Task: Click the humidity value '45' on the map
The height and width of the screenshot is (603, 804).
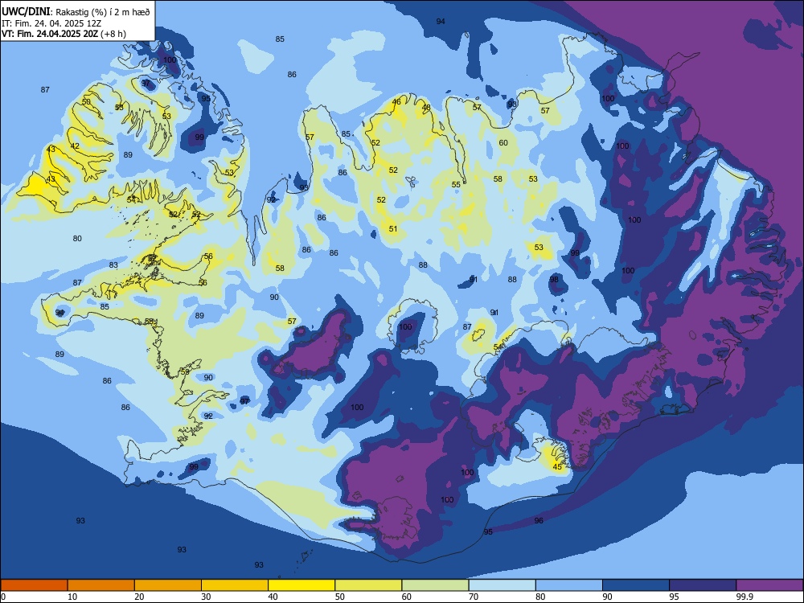Action: pos(557,466)
